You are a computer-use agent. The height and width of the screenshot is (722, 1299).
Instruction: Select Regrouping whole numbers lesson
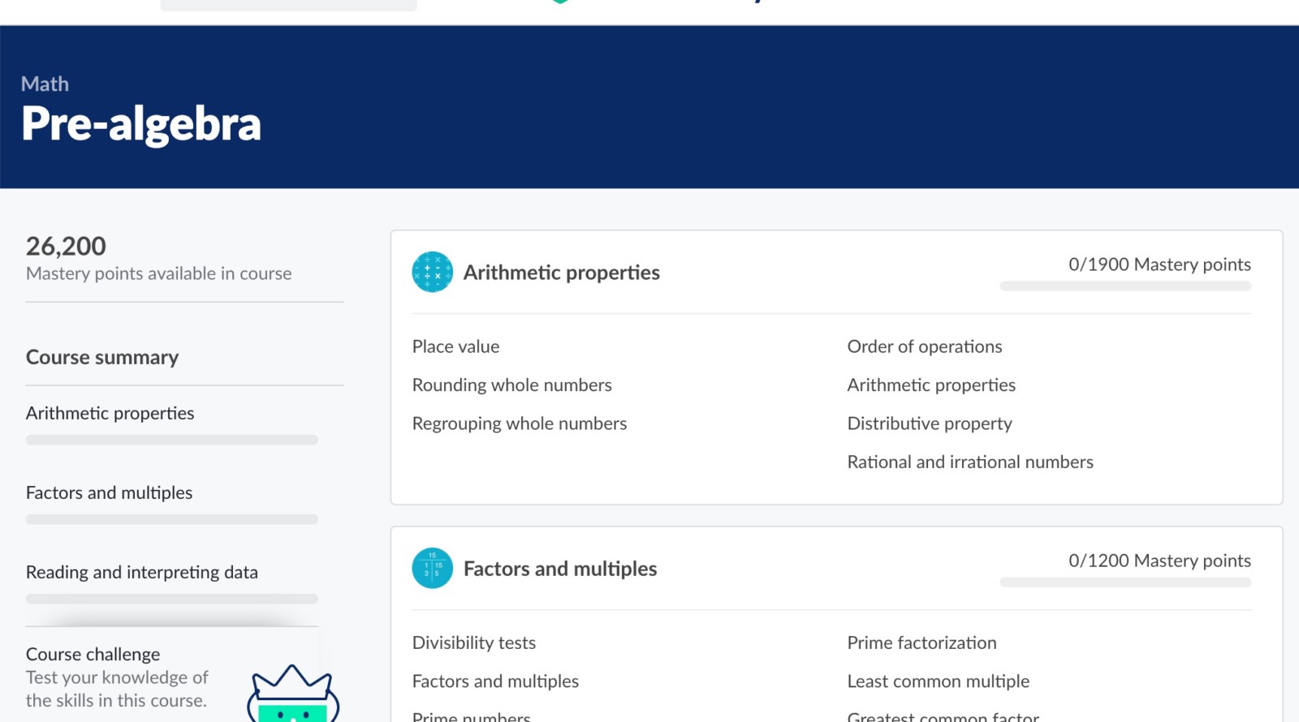point(519,423)
